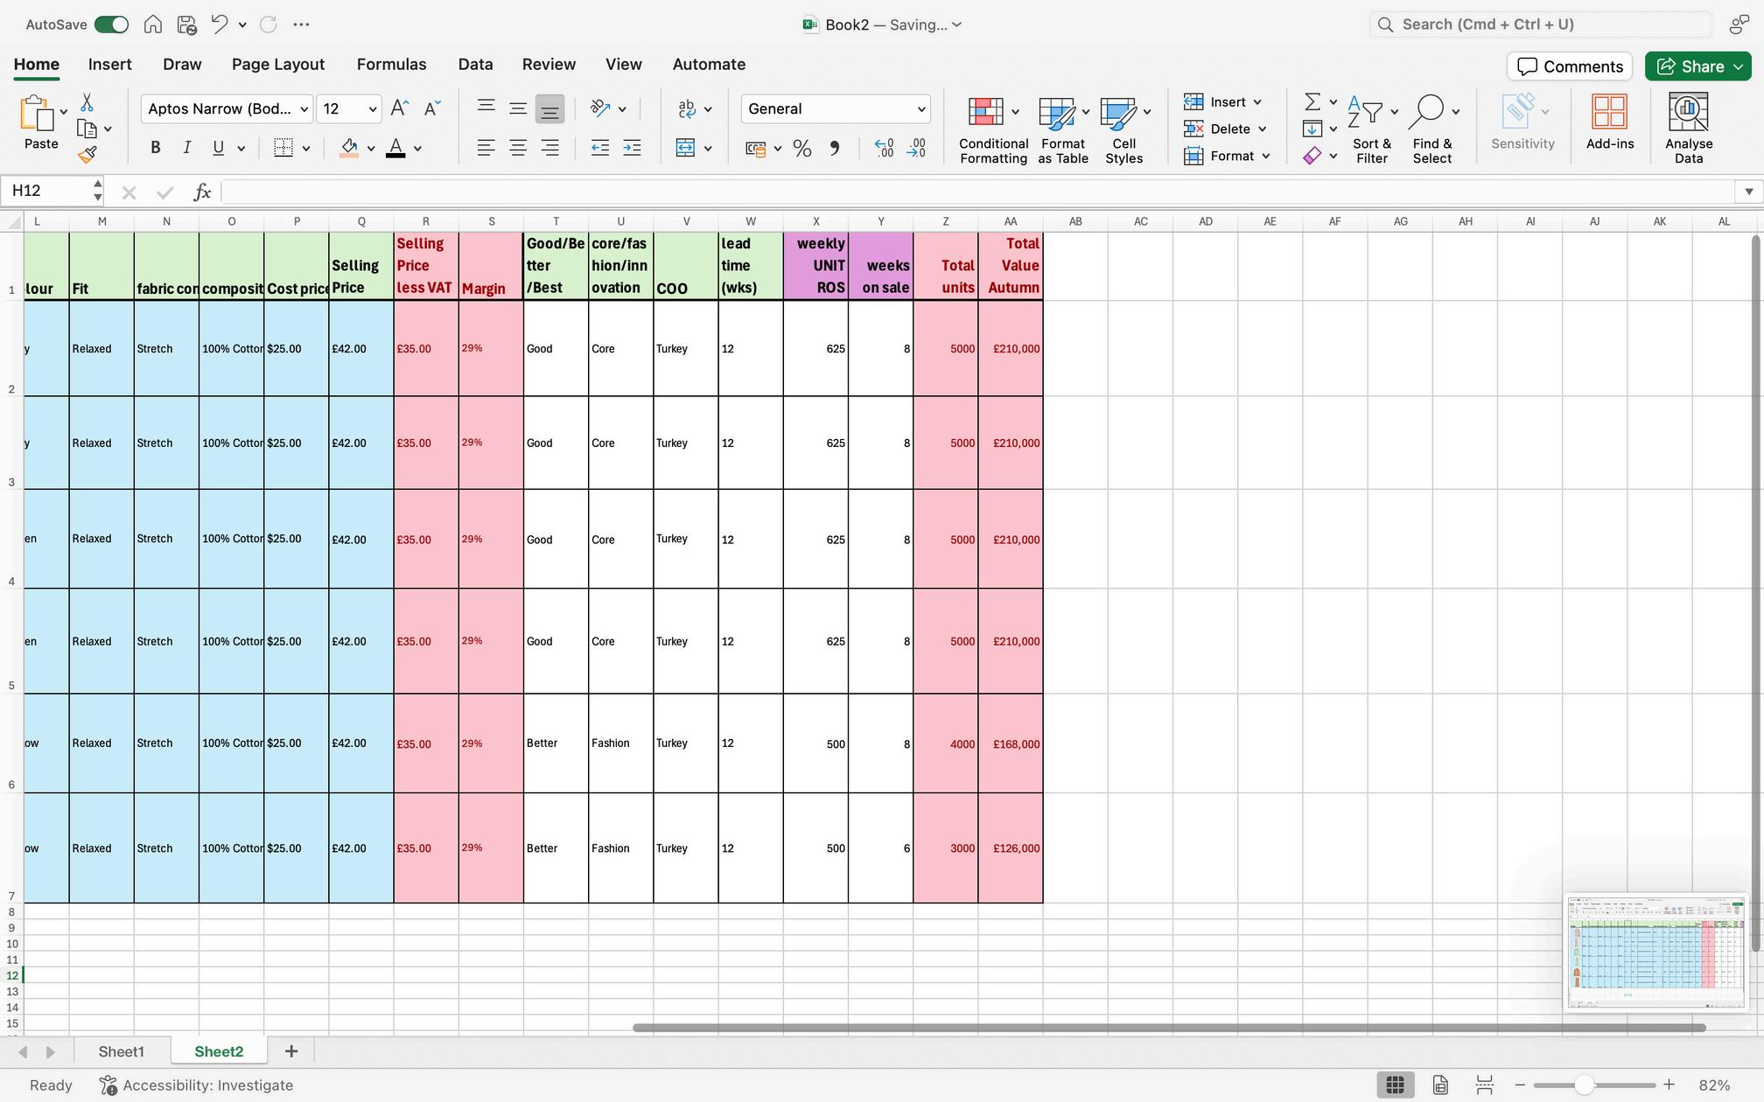
Task: Click the percent style icon
Action: coord(801,149)
